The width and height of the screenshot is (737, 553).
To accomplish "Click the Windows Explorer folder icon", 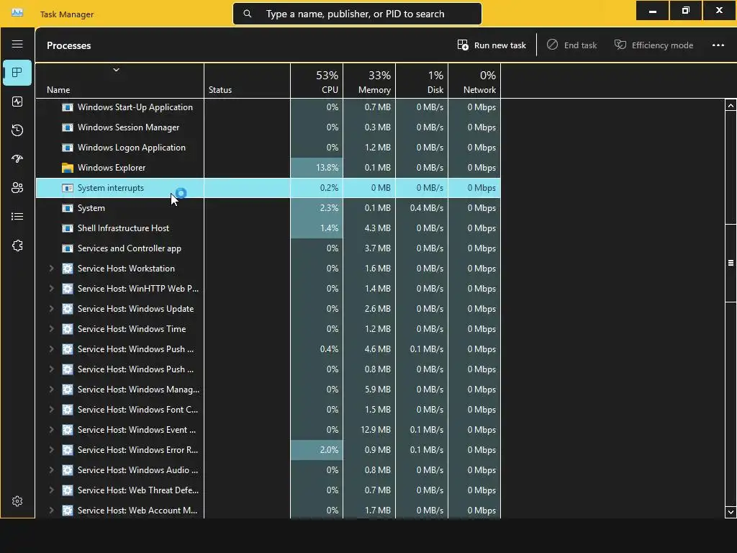I will 68,168.
